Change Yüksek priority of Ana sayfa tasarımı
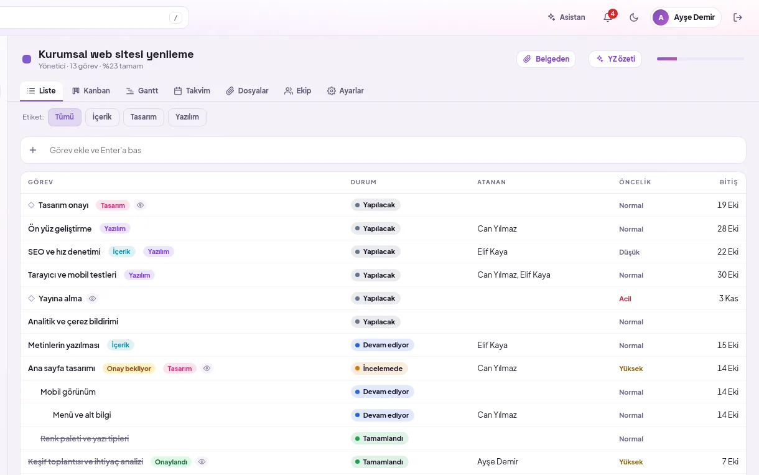The width and height of the screenshot is (759, 475). pyautogui.click(x=631, y=369)
